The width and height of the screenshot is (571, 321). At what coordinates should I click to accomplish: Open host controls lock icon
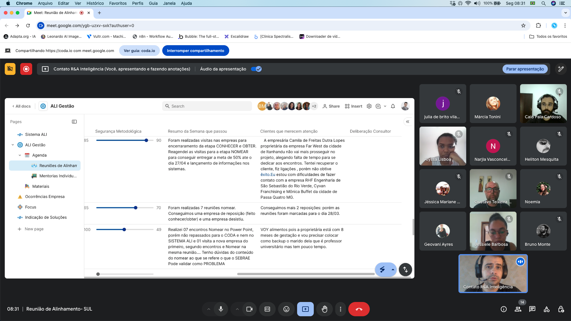[x=561, y=309]
